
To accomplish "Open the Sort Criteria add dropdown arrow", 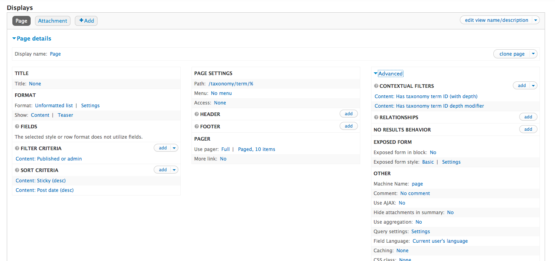I will click(174, 170).
